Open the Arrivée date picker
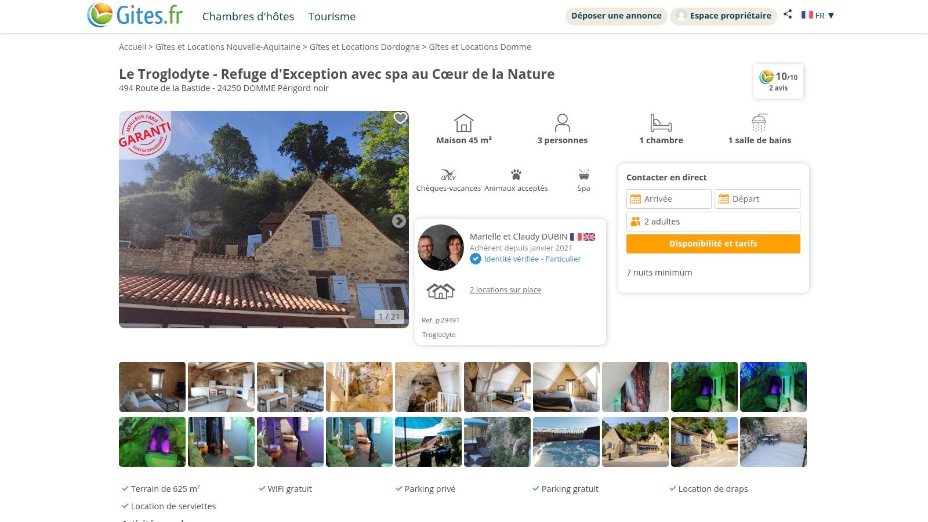The image size is (928, 522). click(669, 199)
